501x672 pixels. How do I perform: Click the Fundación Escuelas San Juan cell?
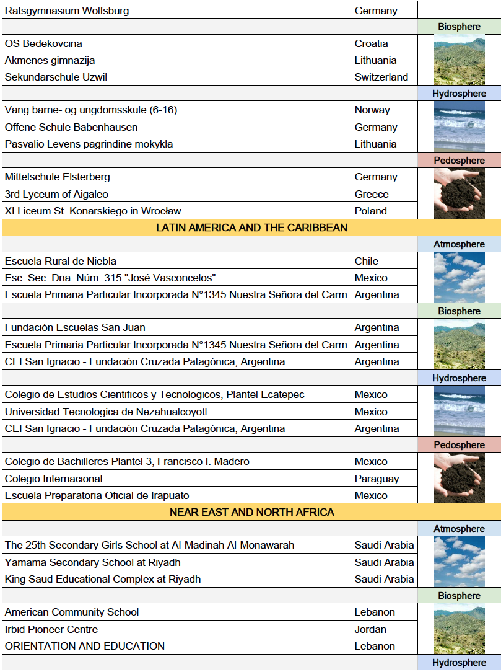coord(177,327)
